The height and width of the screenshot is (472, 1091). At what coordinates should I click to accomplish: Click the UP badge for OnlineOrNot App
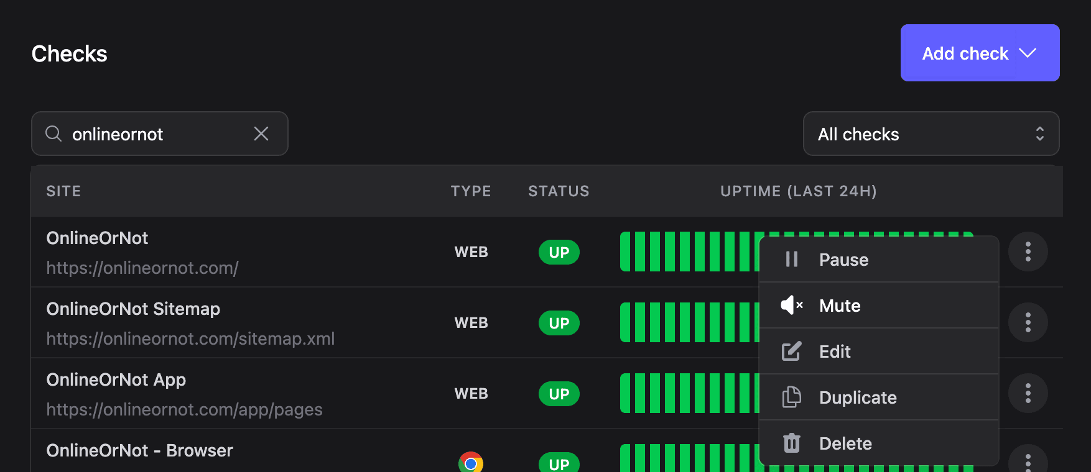[x=559, y=394]
